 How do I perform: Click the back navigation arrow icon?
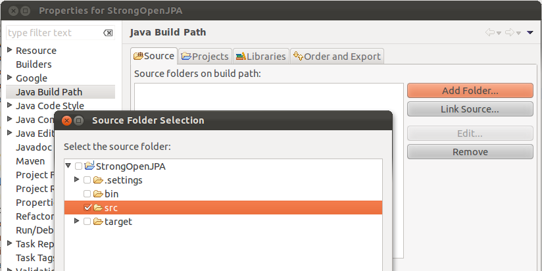(489, 33)
